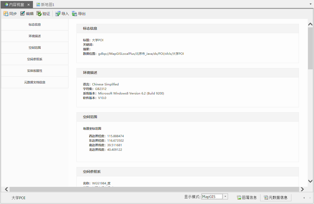The image size is (314, 204).
Task: Select 空间参照系 in the sidebar
Action: 35,59
